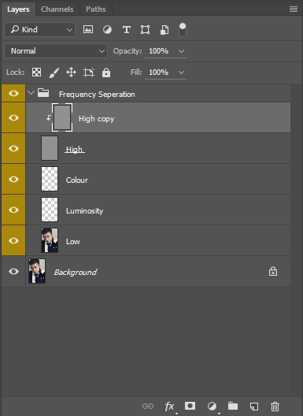Viewport: 303px width, 416px height.
Task: Filter for pixel layers
Action: coord(88,29)
